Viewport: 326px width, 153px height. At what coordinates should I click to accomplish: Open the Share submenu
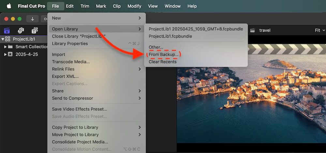click(96, 91)
